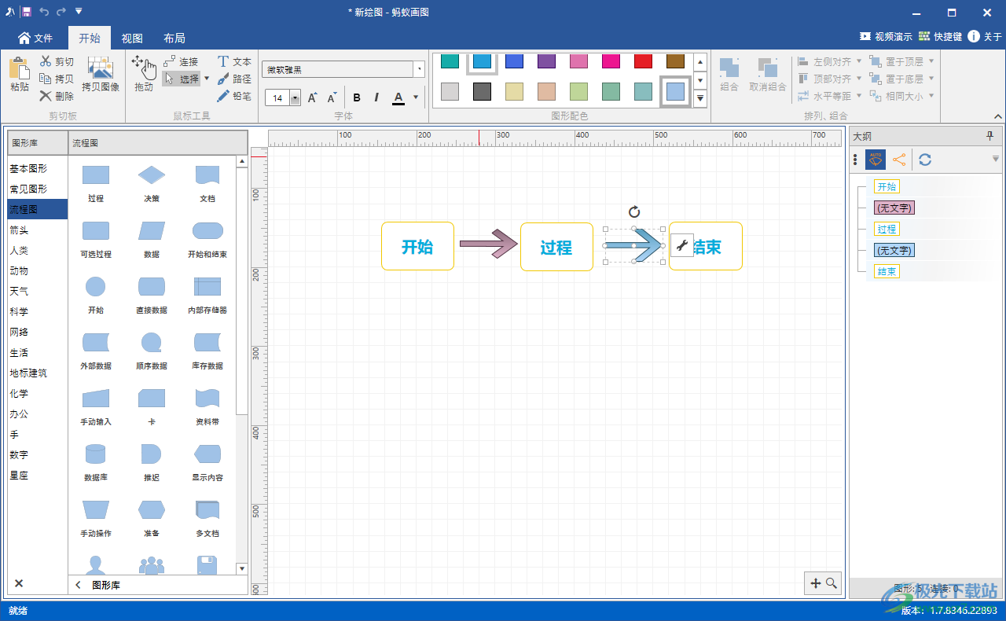Choose the purple color swatch

pyautogui.click(x=546, y=61)
